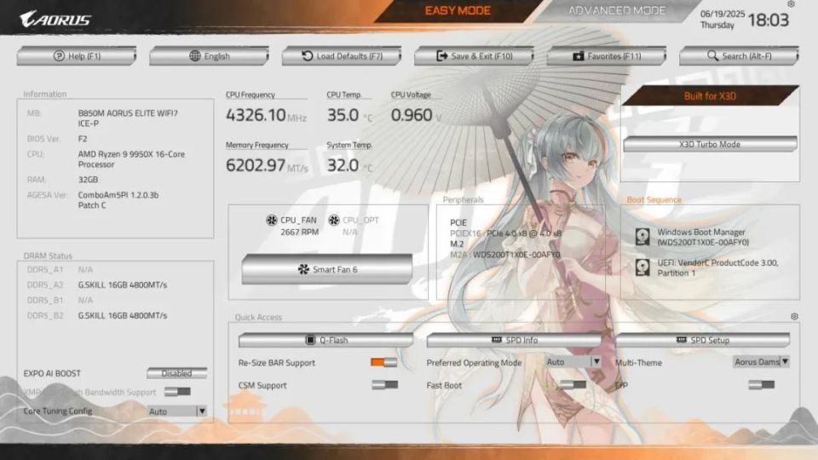Screen dimensions: 818x460
Task: Click the CPU_OPT fan icon
Action: (x=334, y=220)
